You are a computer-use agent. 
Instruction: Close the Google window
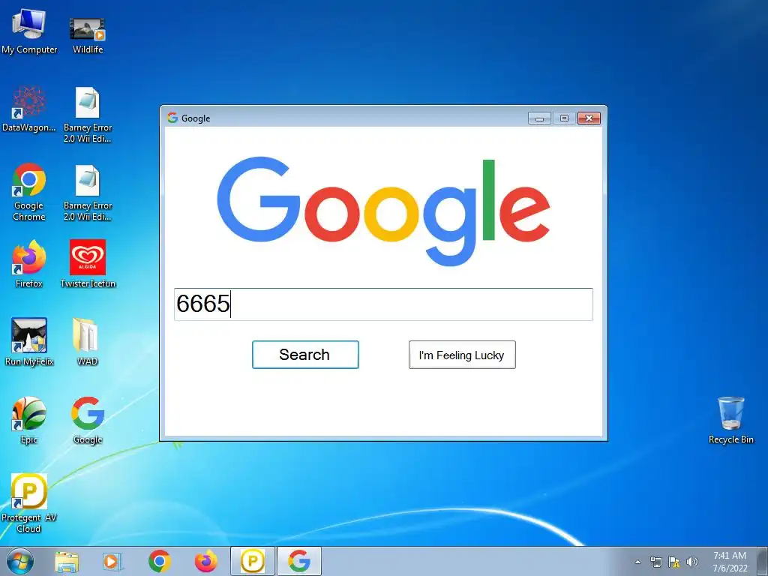tap(589, 118)
